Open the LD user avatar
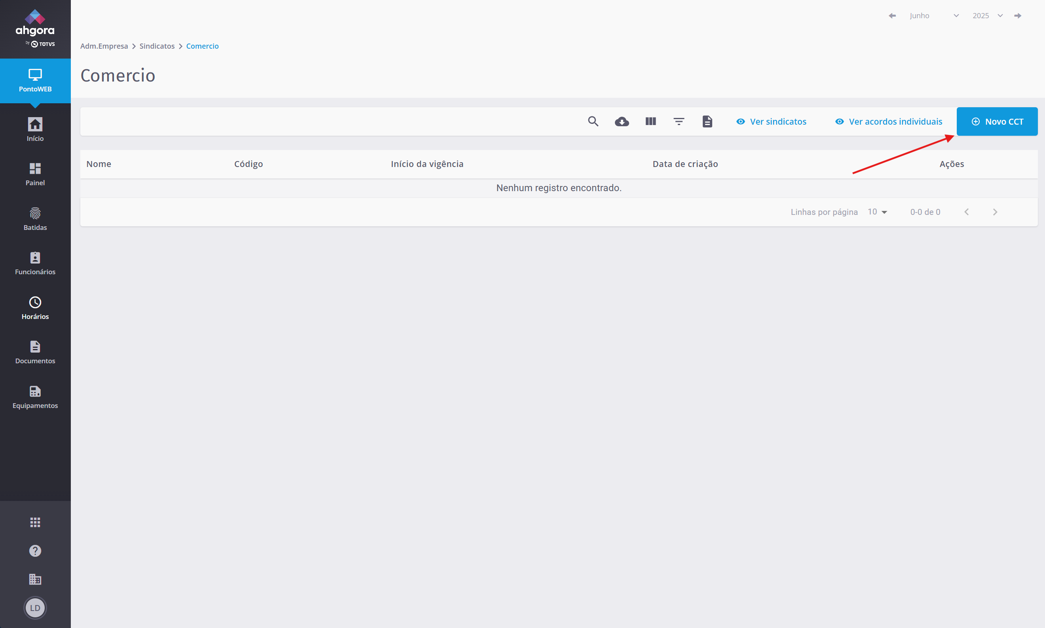The height and width of the screenshot is (628, 1045). pyautogui.click(x=35, y=608)
